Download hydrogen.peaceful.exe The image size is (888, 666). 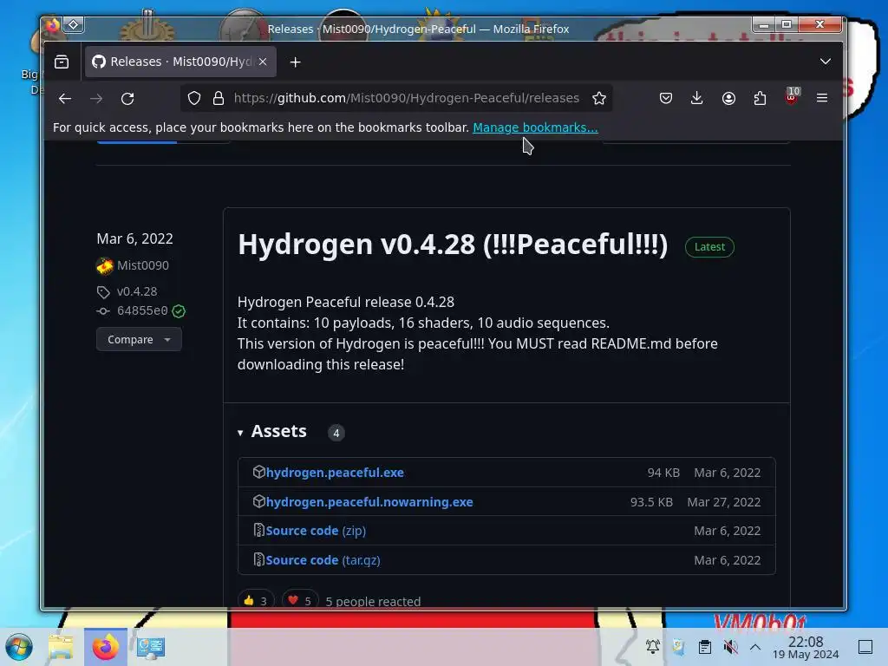[335, 473]
